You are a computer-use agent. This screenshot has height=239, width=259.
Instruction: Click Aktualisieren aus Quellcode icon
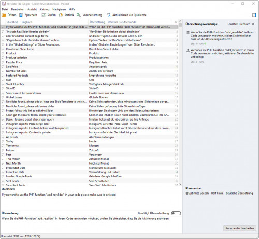pyautogui.click(x=109, y=15)
